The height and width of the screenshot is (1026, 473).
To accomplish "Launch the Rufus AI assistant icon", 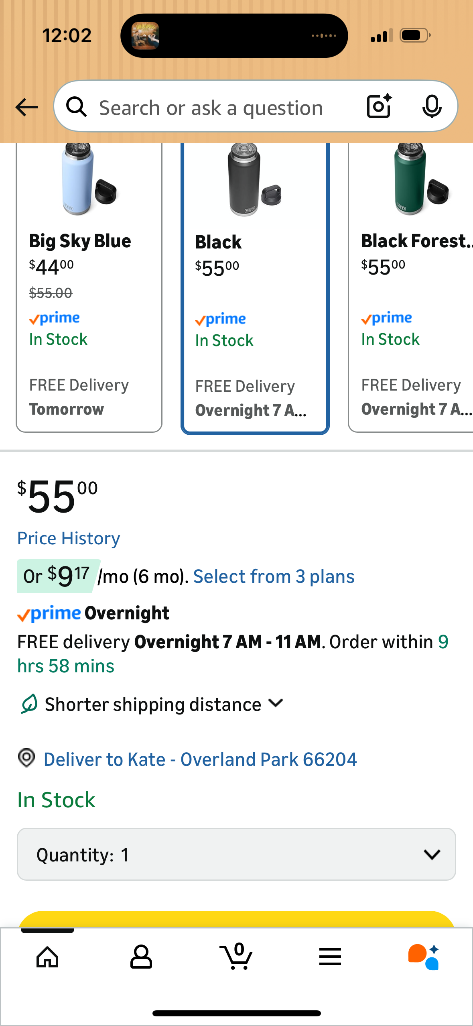I will coord(424,957).
